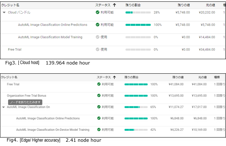Viewport: 226px width, 146px height.
Task: Sort by ステータス arrow in bottom table
Action: (114, 77)
